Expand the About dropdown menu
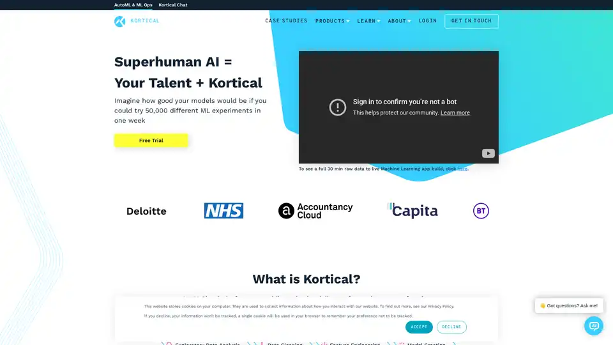 (x=399, y=21)
